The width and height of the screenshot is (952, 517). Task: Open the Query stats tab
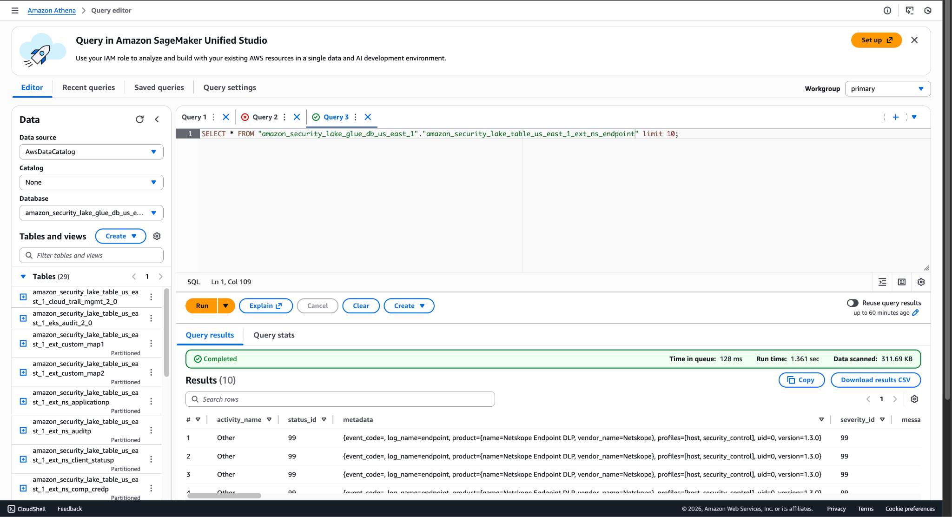pos(274,335)
